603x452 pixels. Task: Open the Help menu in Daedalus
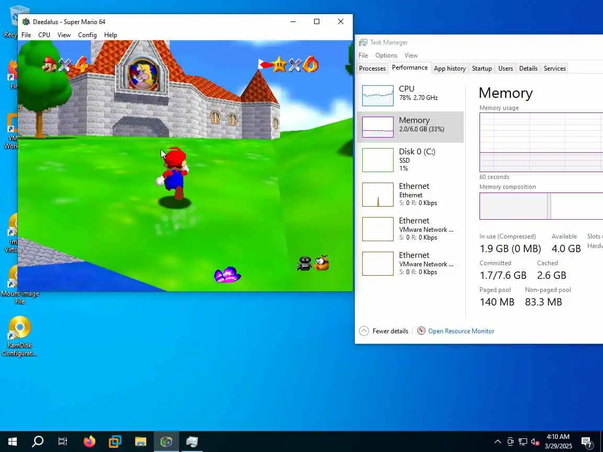tap(110, 35)
